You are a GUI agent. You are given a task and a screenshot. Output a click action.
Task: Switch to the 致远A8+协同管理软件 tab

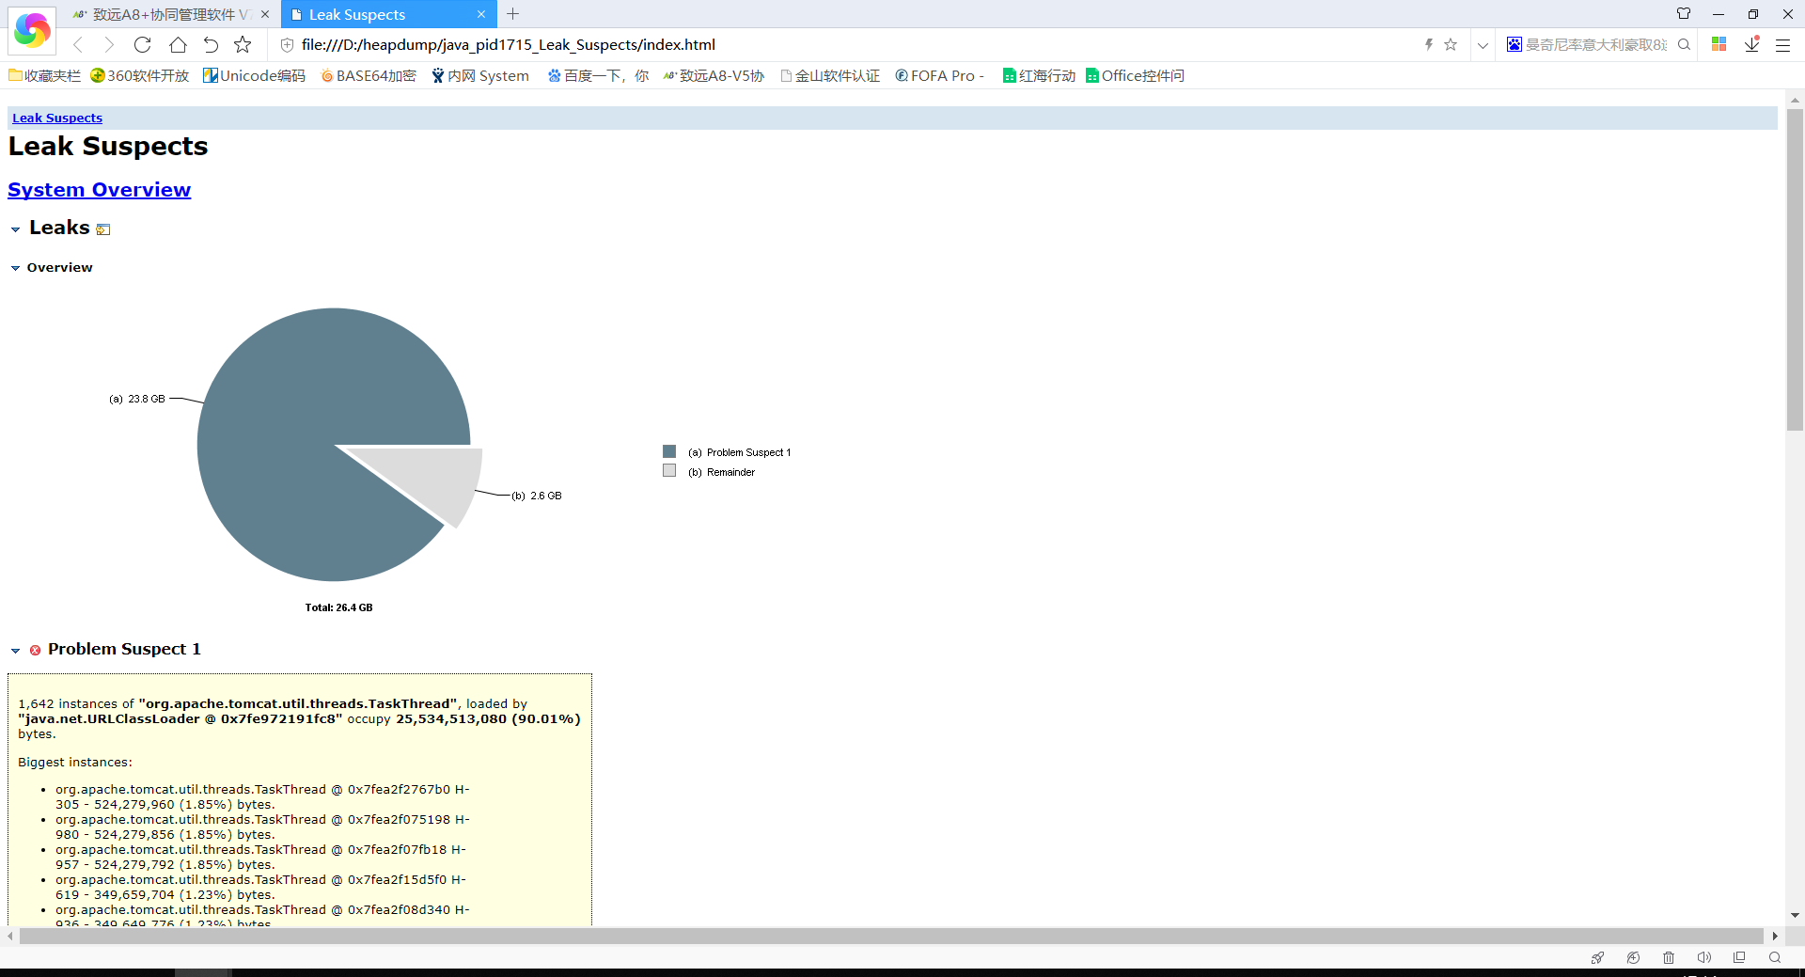(x=169, y=15)
